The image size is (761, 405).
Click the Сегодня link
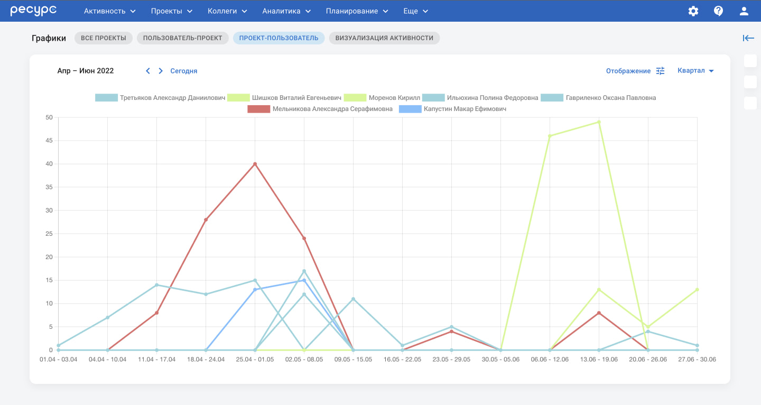pos(183,71)
